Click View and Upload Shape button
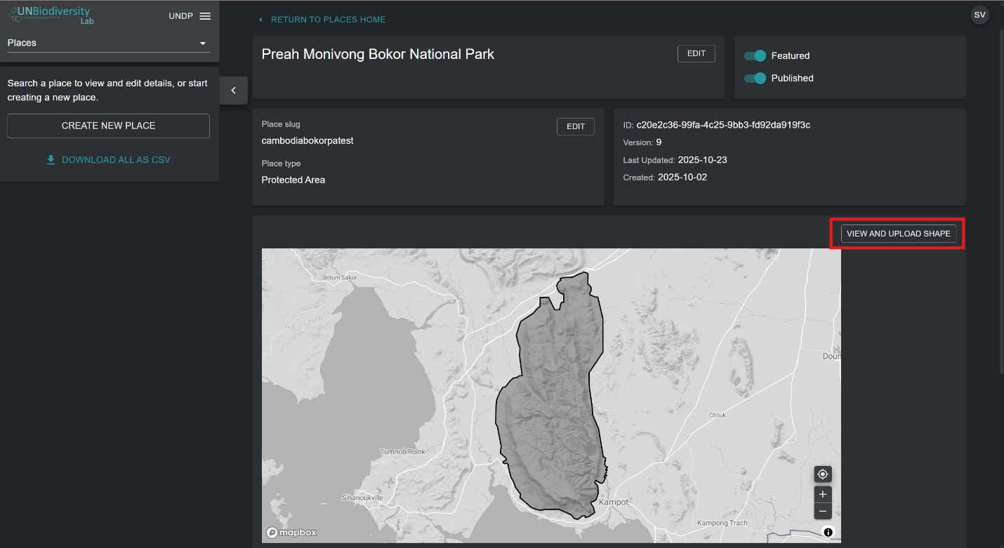The height and width of the screenshot is (548, 1004). pos(898,234)
